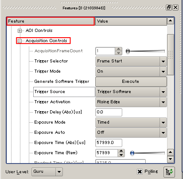Decrease Exposure Time (Raw) with down arrow
The height and width of the screenshot is (179, 183).
[x=121, y=155]
